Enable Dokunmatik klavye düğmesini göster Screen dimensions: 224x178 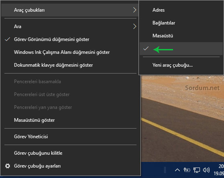(69, 65)
